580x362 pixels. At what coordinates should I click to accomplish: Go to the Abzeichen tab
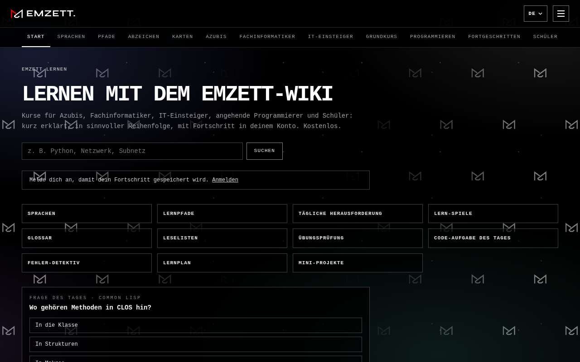point(144,37)
